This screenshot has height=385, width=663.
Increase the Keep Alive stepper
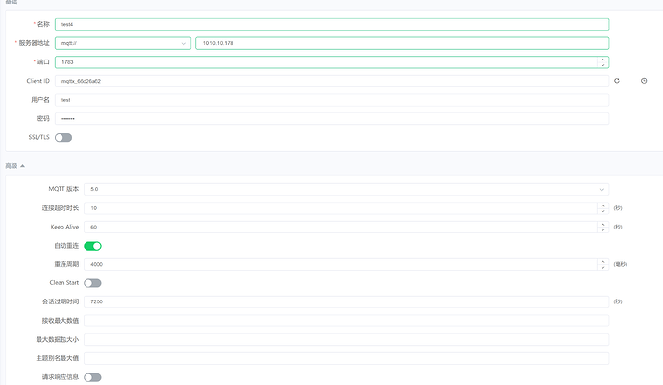click(602, 225)
